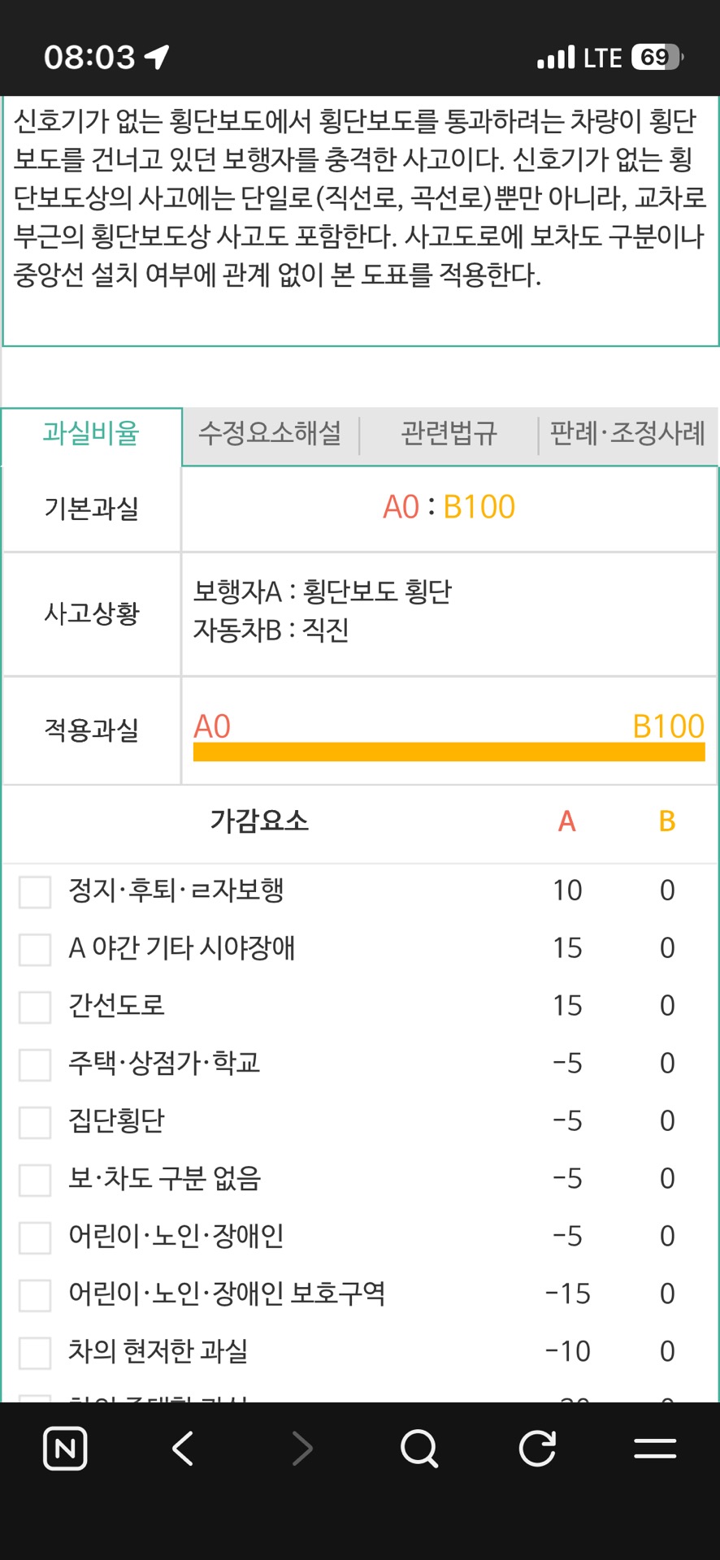Select the 과실비율 tab
This screenshot has height=1560, width=720.
(x=91, y=433)
